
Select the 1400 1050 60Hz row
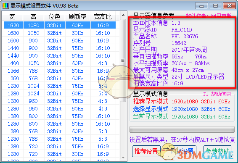pos(60,63)
